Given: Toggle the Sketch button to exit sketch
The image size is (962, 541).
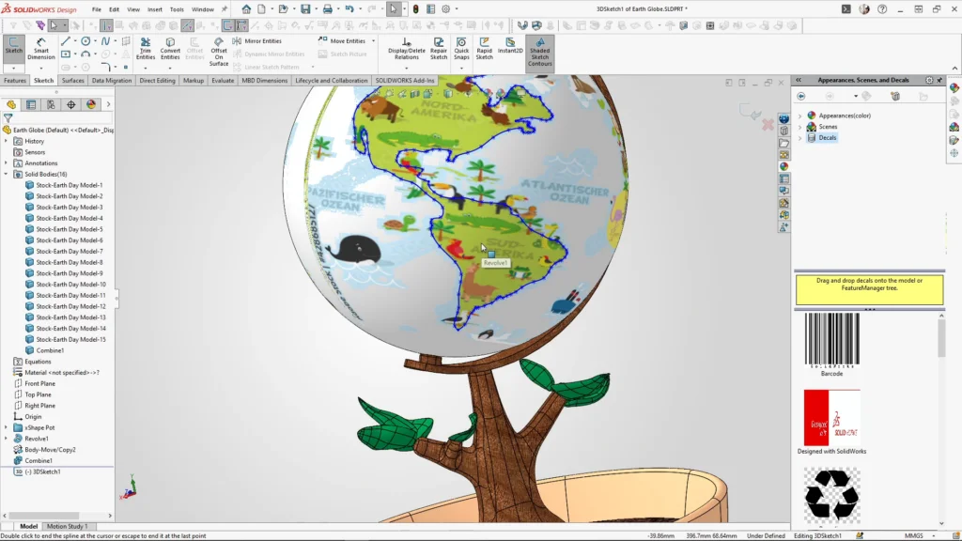Looking at the screenshot, I should tap(13, 47).
